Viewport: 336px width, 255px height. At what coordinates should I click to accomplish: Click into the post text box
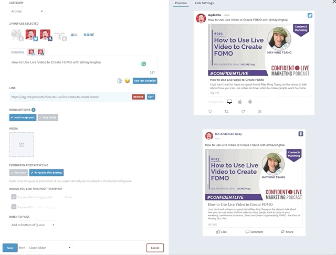83,66
